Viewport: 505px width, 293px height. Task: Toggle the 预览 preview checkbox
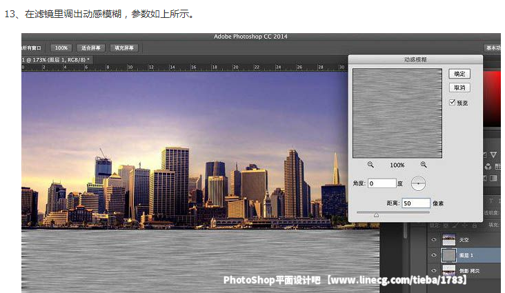tap(452, 103)
